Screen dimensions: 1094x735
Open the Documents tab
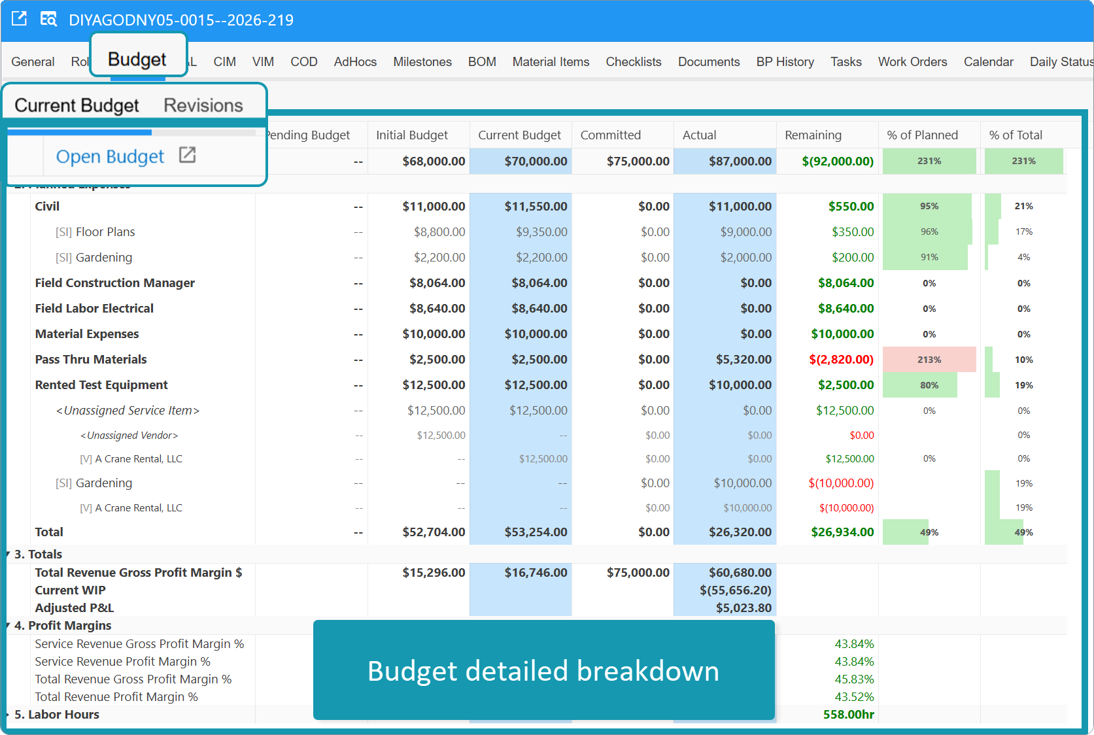[709, 61]
